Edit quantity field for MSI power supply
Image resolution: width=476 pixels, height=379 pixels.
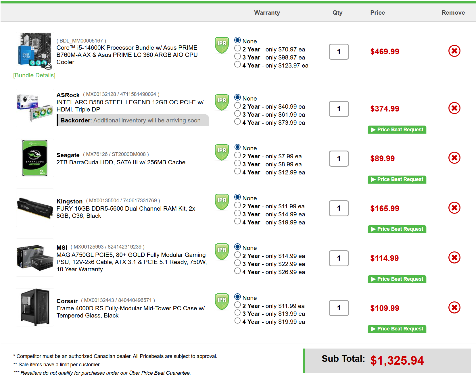point(339,258)
